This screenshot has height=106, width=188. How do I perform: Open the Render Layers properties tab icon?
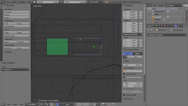pos(157,26)
